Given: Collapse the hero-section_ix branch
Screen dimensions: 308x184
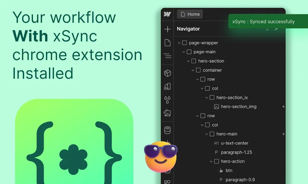Looking at the screenshot, I should click(x=207, y=98).
